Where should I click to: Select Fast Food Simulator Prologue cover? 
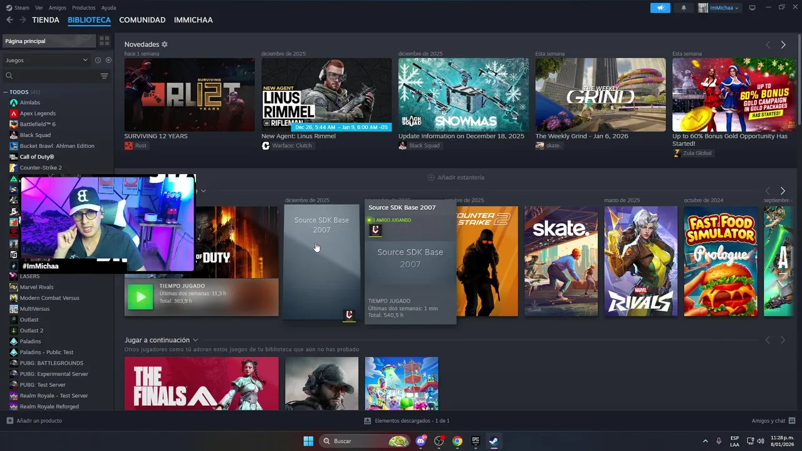click(721, 261)
